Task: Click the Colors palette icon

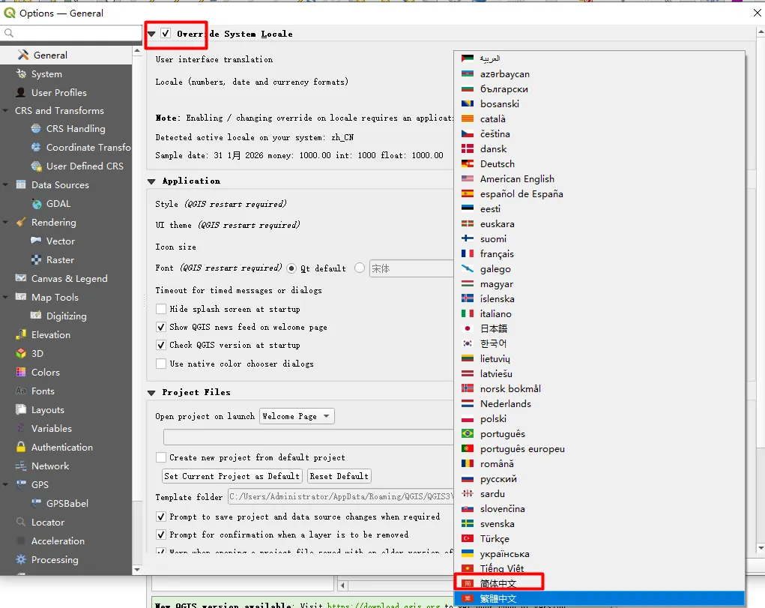Action: (x=21, y=372)
